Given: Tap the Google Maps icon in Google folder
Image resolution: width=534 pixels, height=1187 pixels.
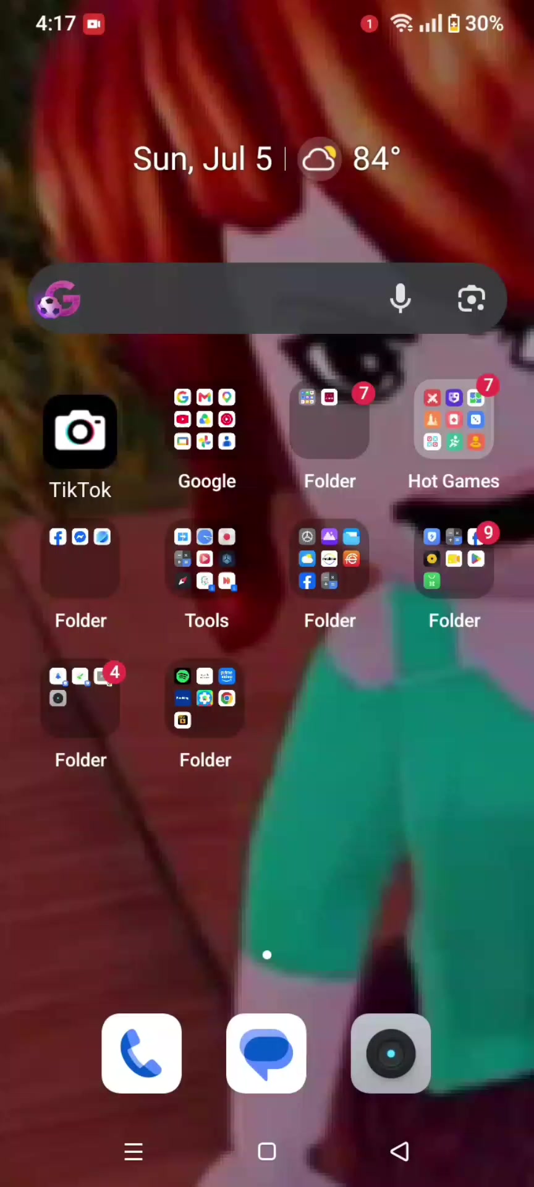Looking at the screenshot, I should pyautogui.click(x=227, y=397).
